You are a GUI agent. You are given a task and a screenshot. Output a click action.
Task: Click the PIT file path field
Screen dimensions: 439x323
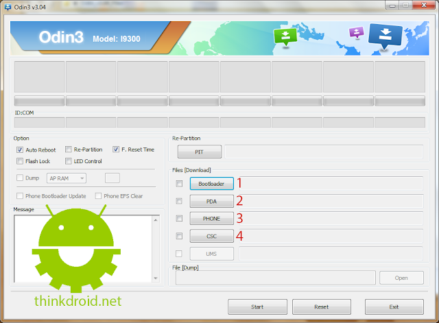pos(324,152)
